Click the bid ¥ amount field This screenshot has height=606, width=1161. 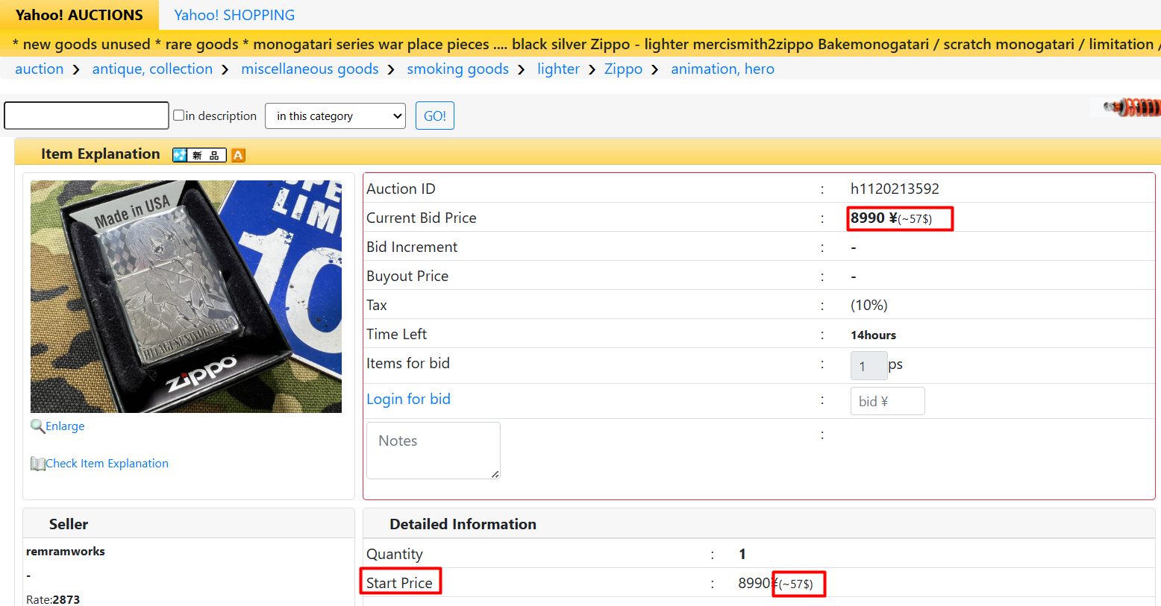(x=887, y=401)
